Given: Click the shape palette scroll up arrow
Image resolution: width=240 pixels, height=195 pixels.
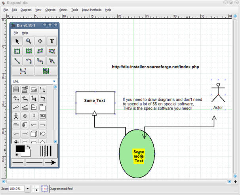Looking at the screenshot, I should 55,87.
